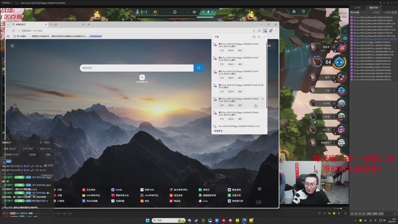Open Edge settings and more menu
398x224 pixels.
[276, 31]
